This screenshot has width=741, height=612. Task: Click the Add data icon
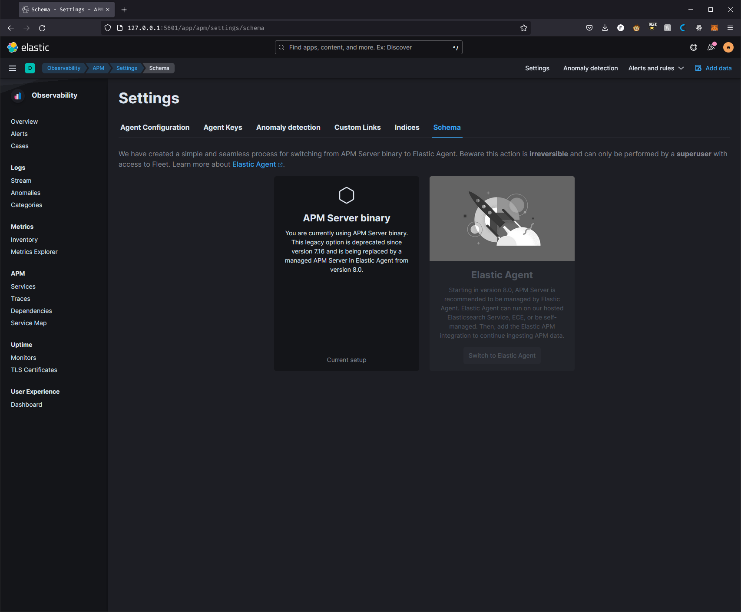tap(698, 68)
